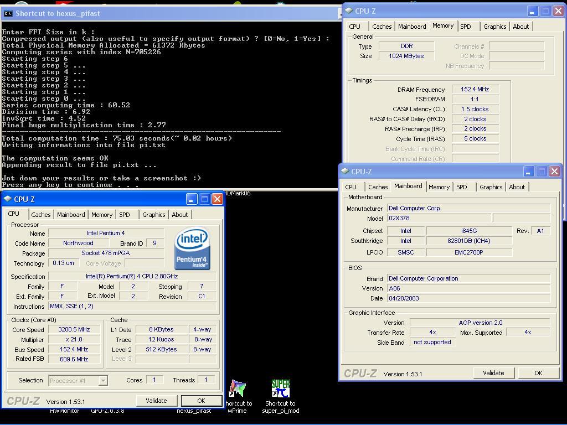This screenshot has width=567, height=425.
Task: Minimize the CPU-Z Memory window
Action: click(532, 11)
